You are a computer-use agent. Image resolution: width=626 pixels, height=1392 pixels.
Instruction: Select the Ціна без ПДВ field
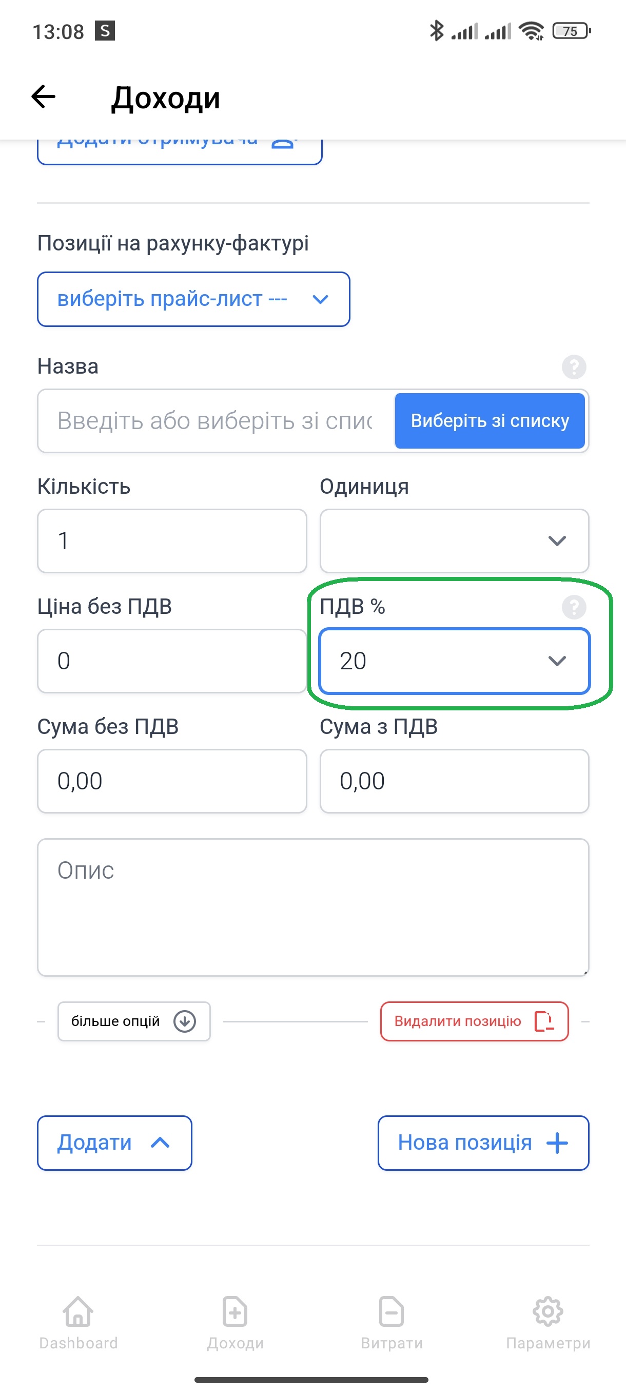coord(172,661)
